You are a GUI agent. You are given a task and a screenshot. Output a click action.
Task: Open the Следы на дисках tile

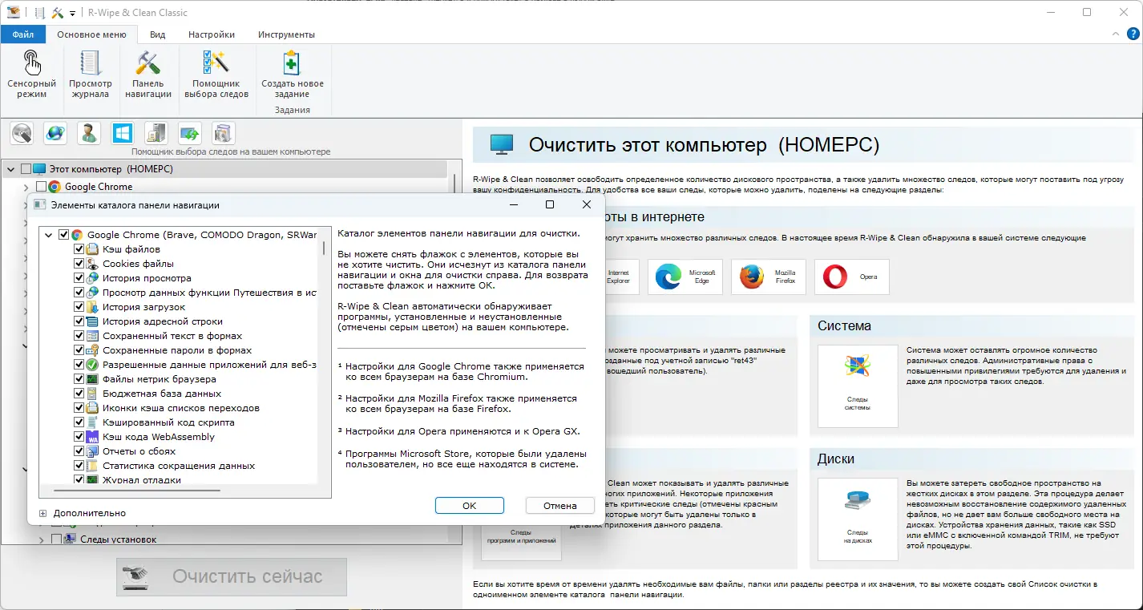point(858,519)
